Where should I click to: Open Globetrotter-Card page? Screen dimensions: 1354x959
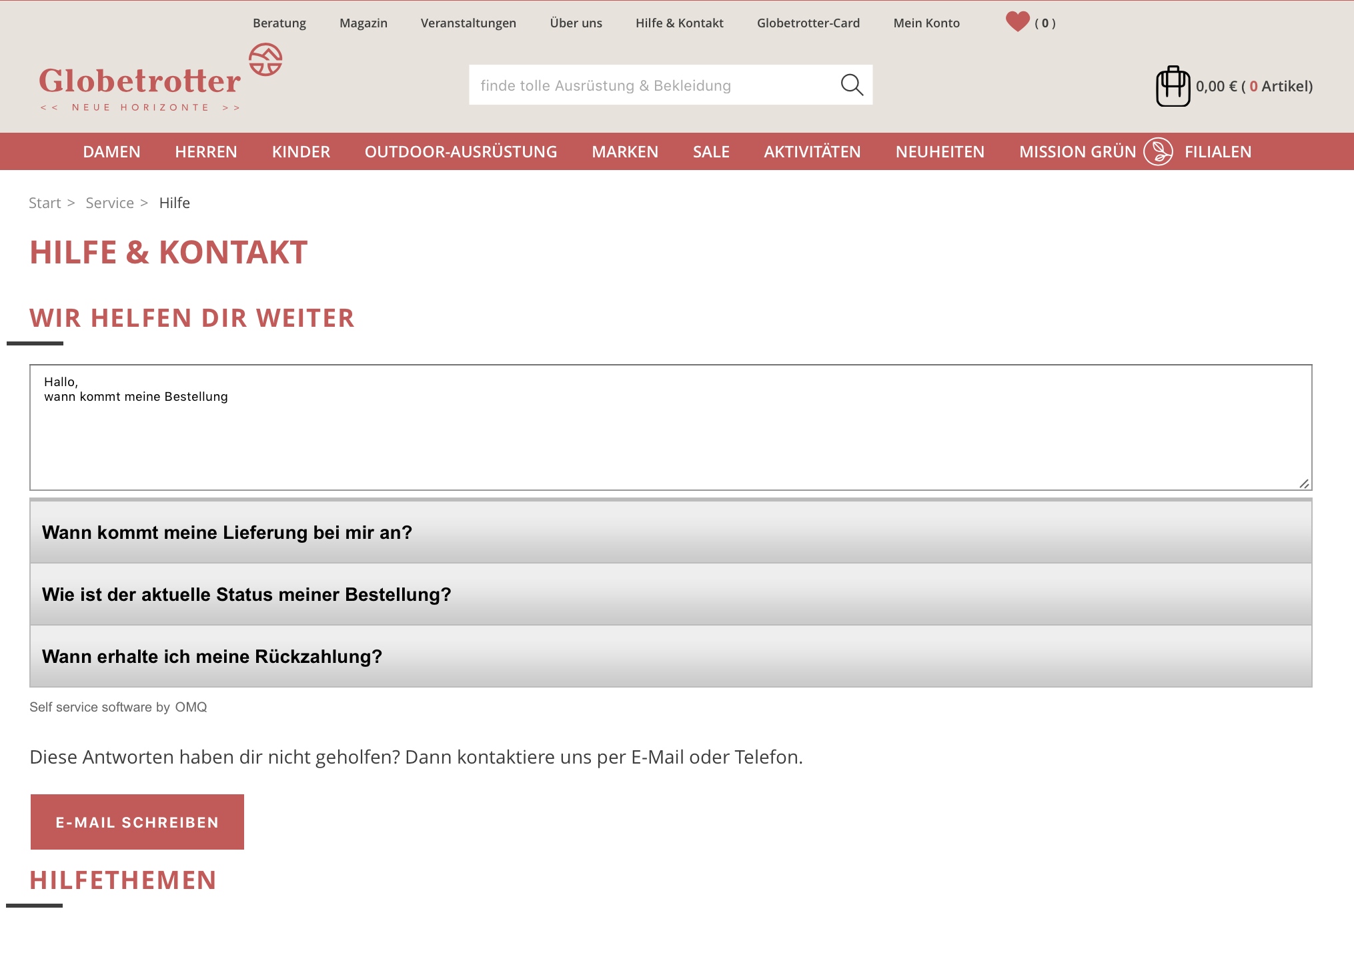point(808,23)
